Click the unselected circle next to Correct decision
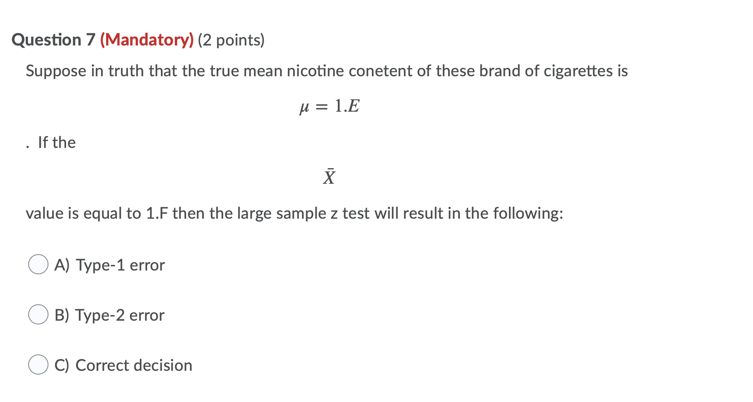 point(38,365)
